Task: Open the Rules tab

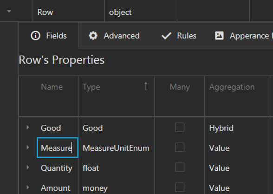Action: (x=179, y=36)
